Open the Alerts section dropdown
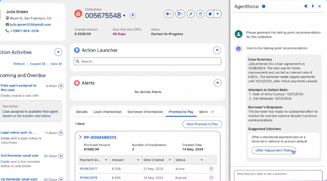This screenshot has height=181, width=327. pyautogui.click(x=218, y=83)
